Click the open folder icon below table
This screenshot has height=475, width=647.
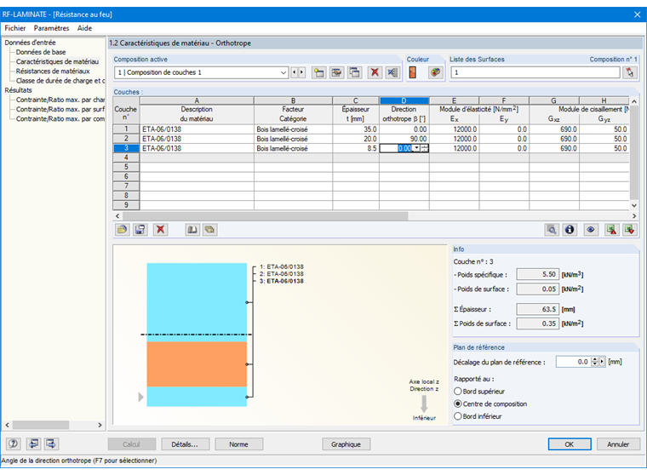pyautogui.click(x=122, y=230)
